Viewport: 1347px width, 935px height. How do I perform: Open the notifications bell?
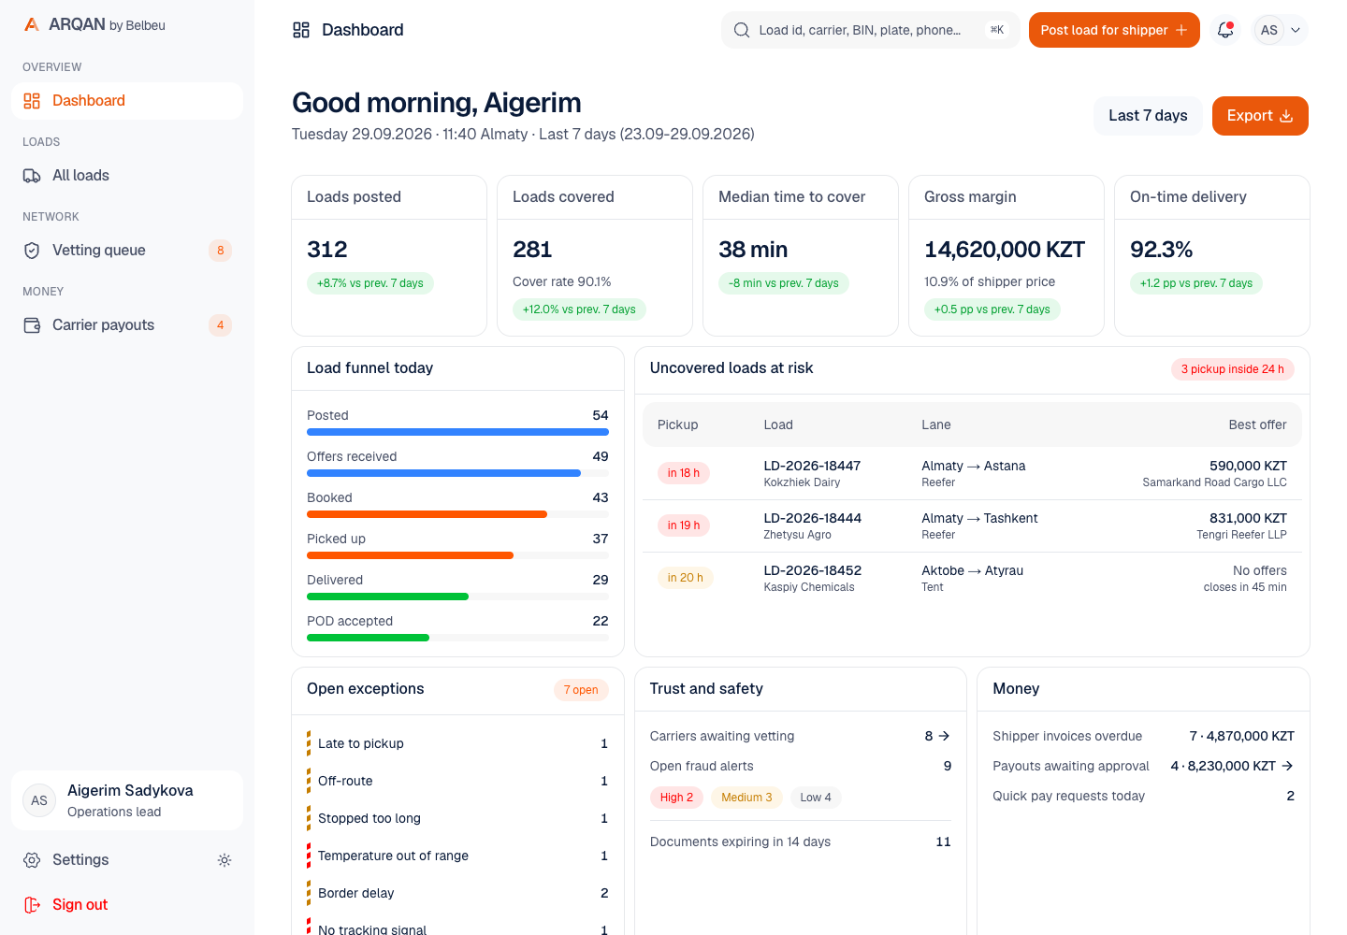pyautogui.click(x=1225, y=30)
